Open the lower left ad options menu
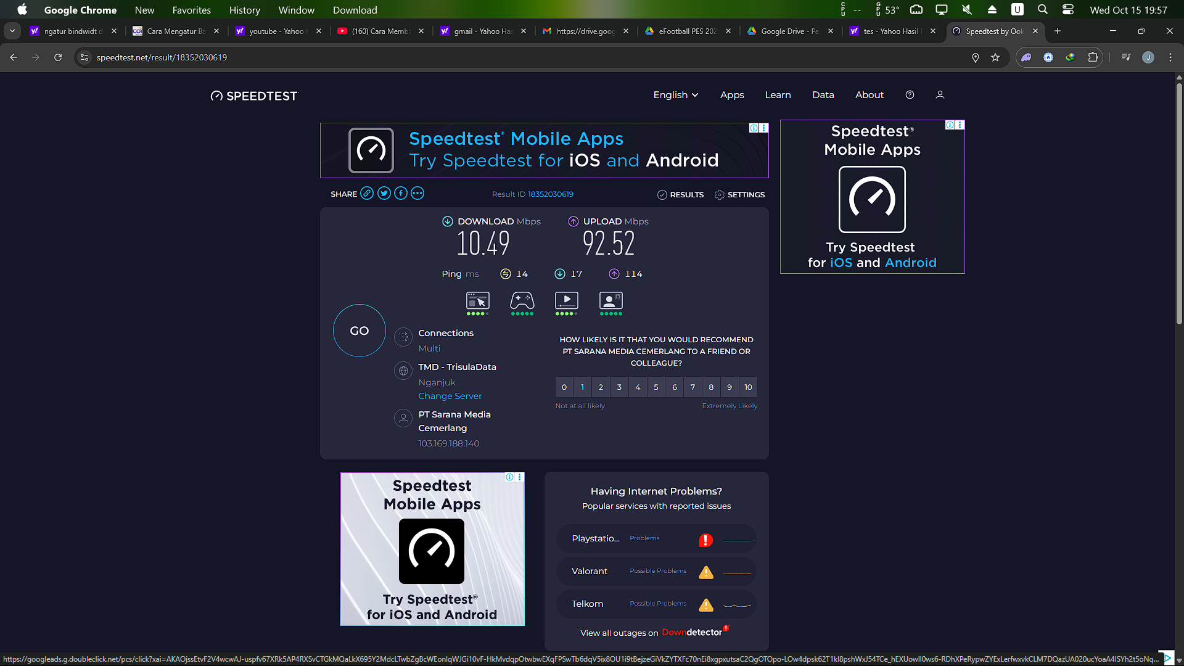This screenshot has width=1184, height=666. coord(520,477)
